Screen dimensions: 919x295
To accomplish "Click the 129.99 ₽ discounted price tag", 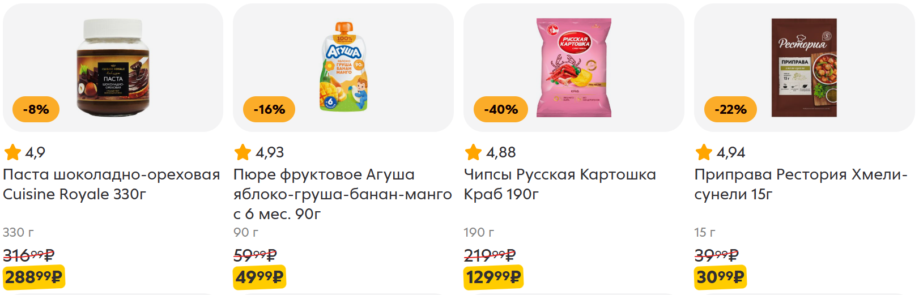I will (x=493, y=277).
